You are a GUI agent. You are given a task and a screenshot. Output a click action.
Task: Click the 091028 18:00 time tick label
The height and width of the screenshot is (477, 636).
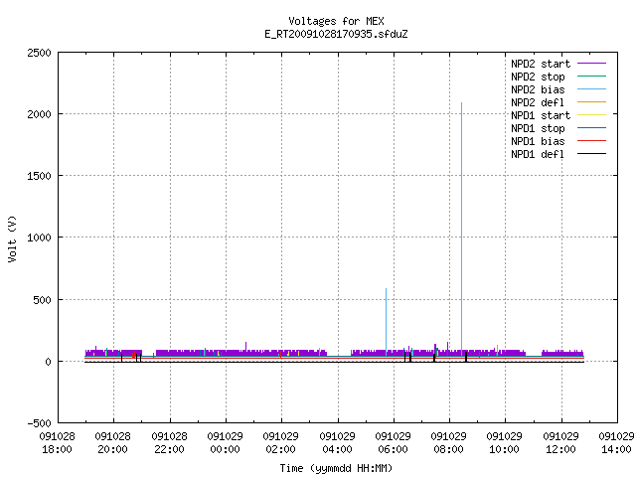point(58,443)
